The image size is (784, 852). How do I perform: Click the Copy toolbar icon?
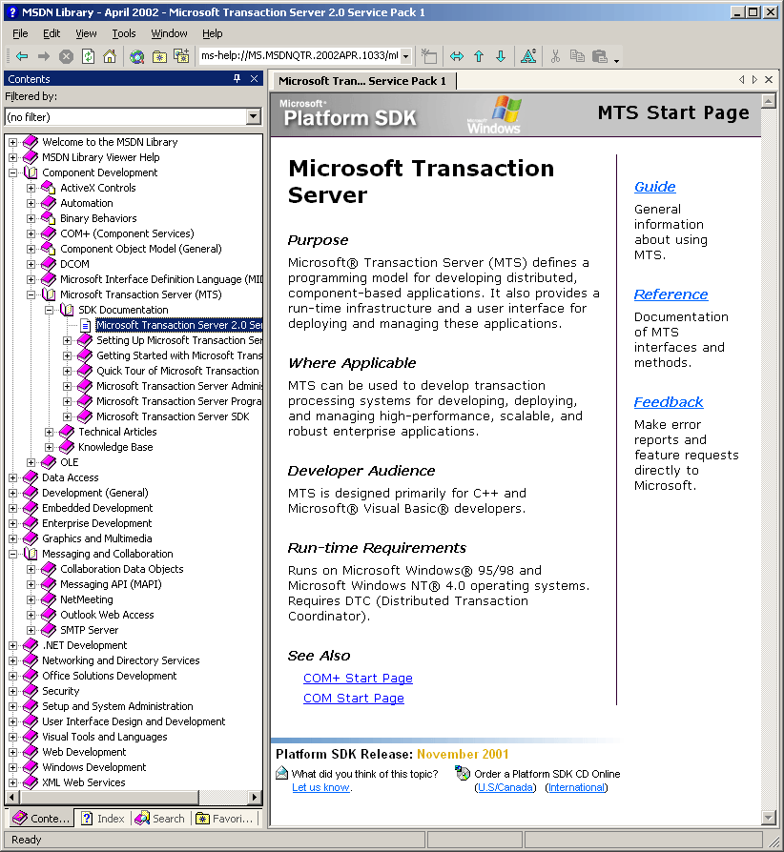click(x=577, y=56)
